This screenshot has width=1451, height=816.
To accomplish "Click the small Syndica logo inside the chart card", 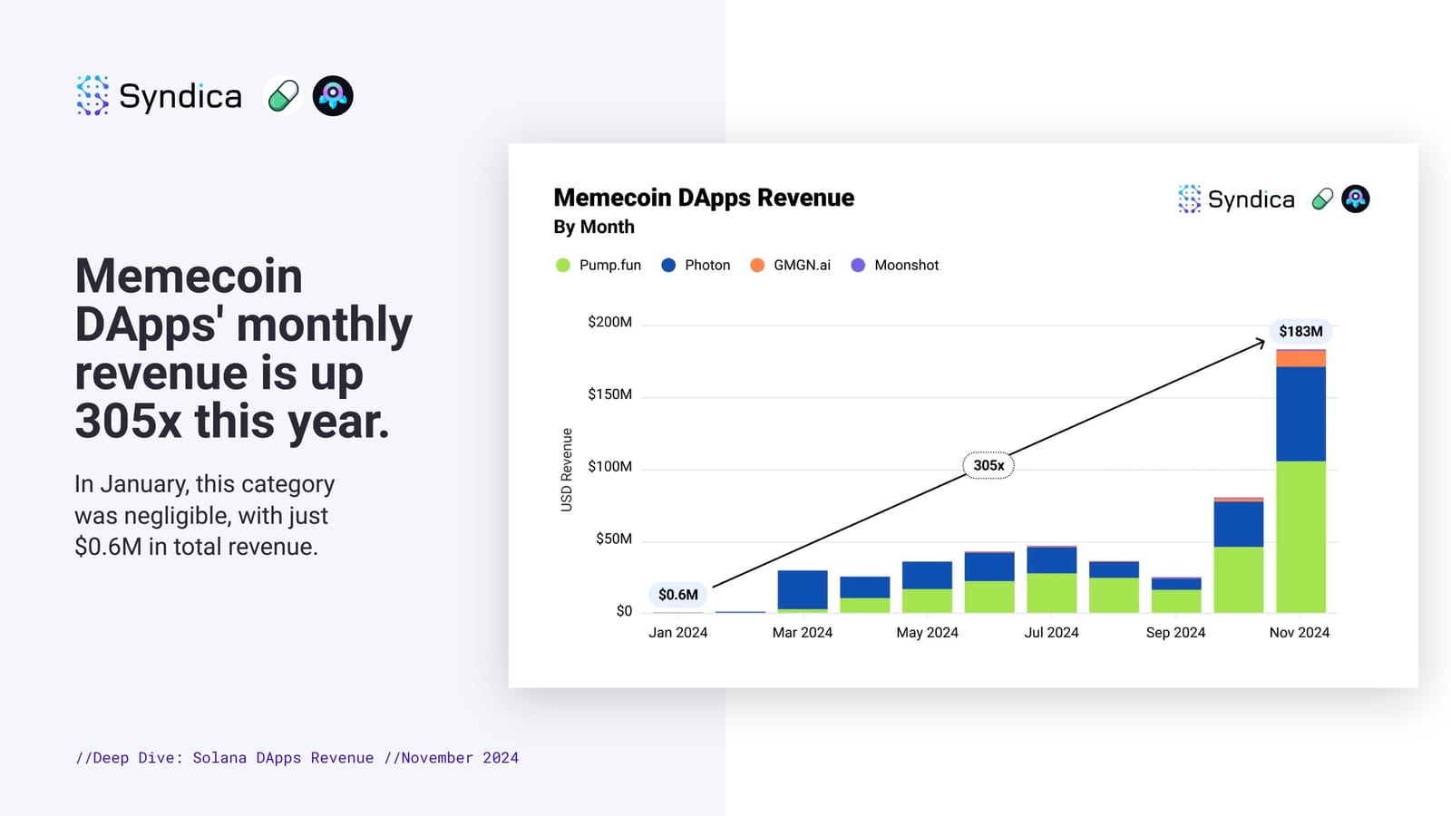I will [1236, 199].
